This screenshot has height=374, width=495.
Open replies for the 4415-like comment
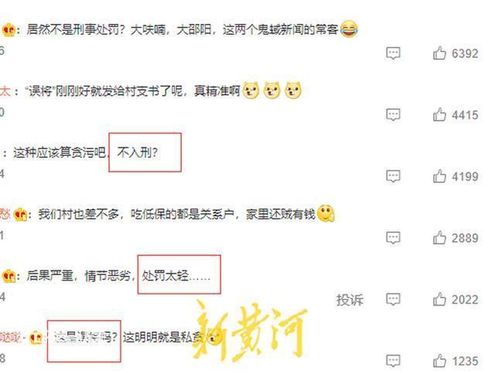pyautogui.click(x=393, y=115)
